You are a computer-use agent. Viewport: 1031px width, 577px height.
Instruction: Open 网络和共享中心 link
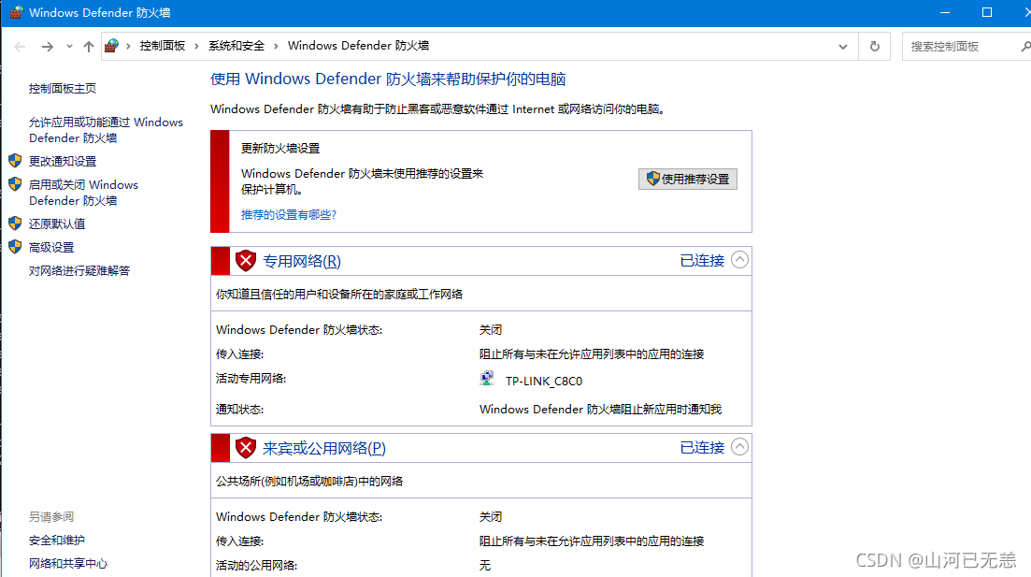click(x=68, y=563)
